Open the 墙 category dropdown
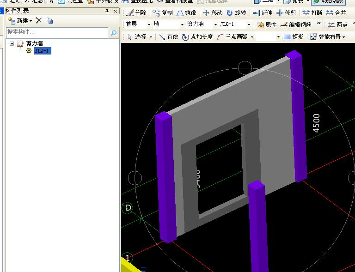Screen dimensions: 355x272 (182, 24)
